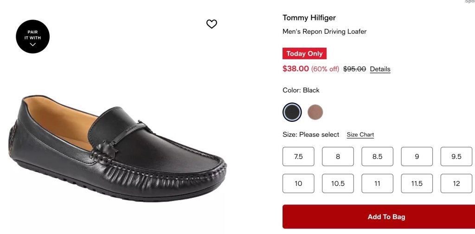
Task: Select size 11 option
Action: (x=377, y=183)
